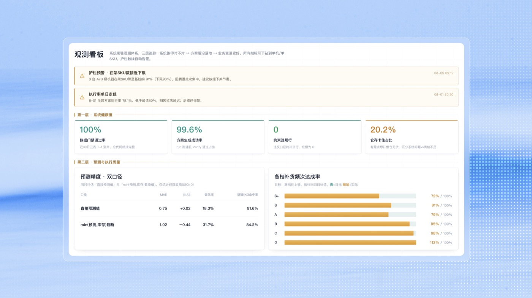Open the 数据门禁通过率 100% card
The height and width of the screenshot is (298, 532).
(x=121, y=137)
